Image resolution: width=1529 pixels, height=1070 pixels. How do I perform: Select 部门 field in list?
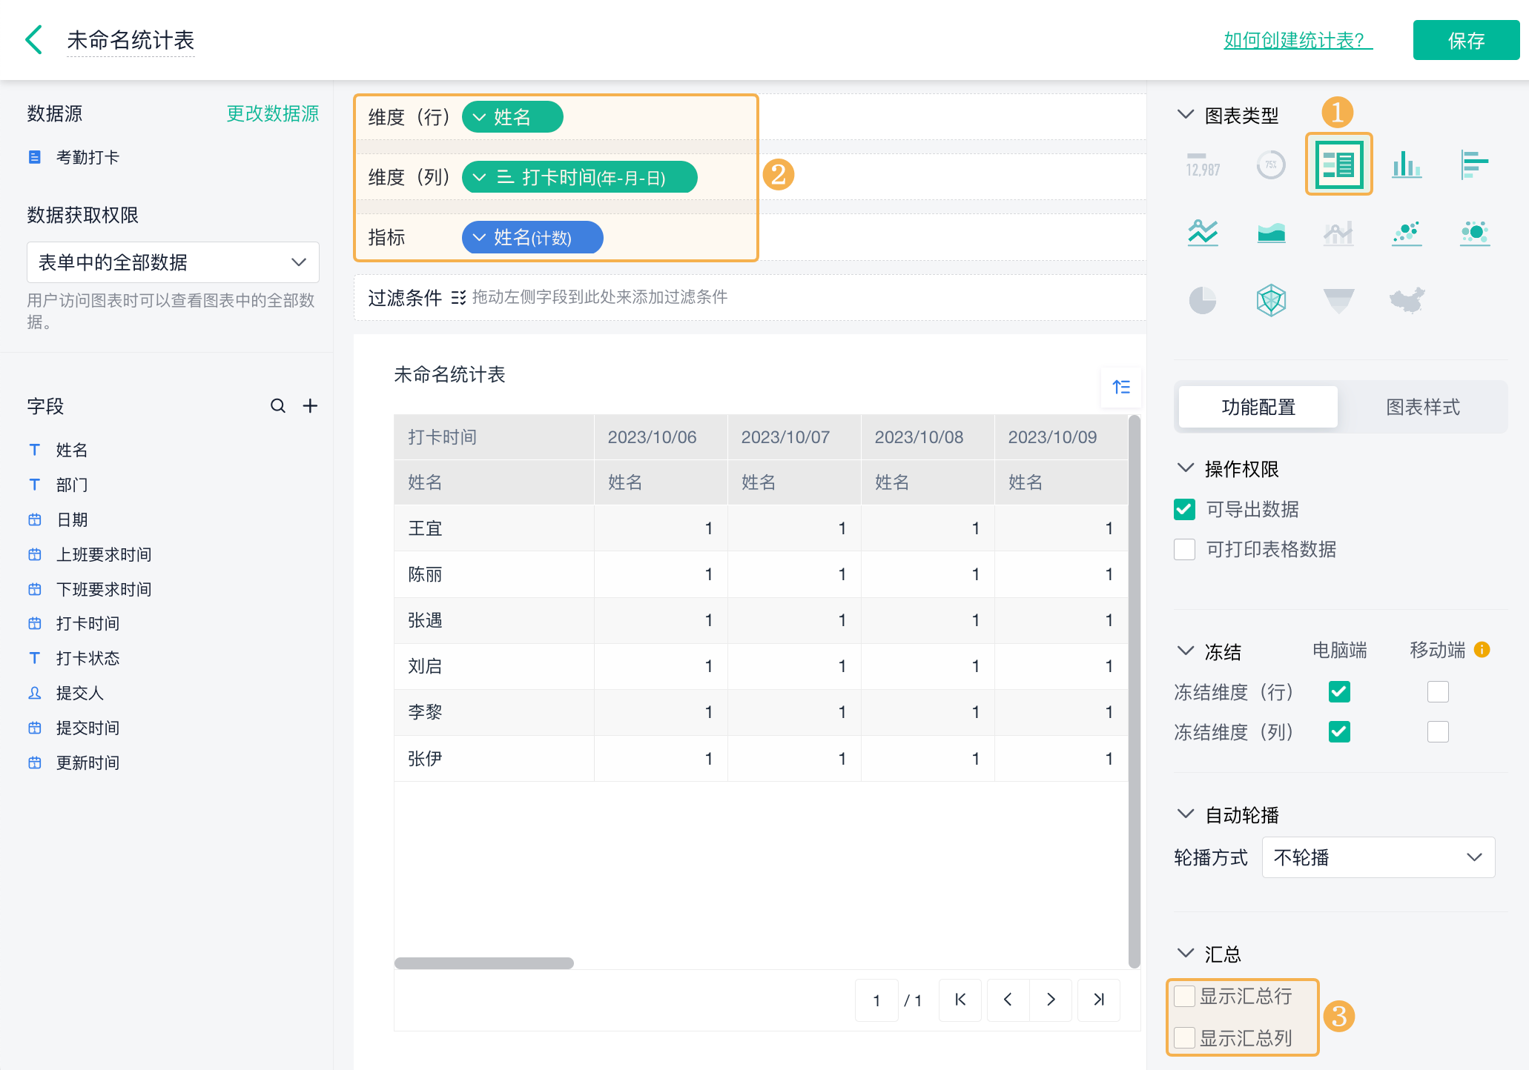[x=72, y=485]
